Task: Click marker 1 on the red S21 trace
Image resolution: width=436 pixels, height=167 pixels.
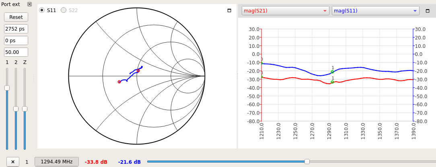Action: pos(332,82)
